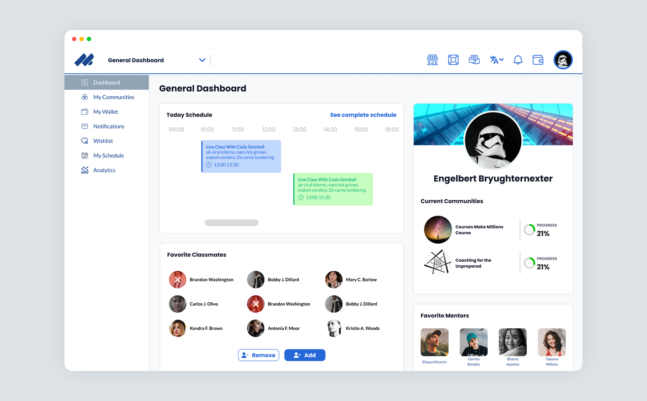Open the help lifebuoy icon
Viewport: 647px width, 401px height.
pyautogui.click(x=453, y=60)
